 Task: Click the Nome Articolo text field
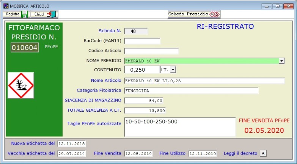click(x=204, y=81)
